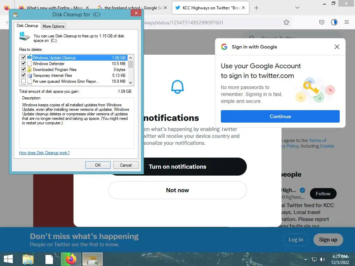Click Turn on notifications button
Screen dimensions: 355x266
(177, 167)
